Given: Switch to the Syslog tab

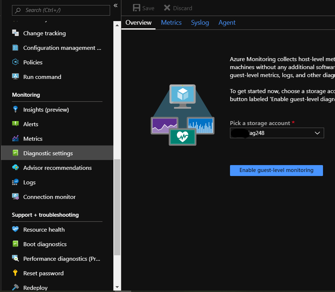Looking at the screenshot, I should [x=200, y=23].
